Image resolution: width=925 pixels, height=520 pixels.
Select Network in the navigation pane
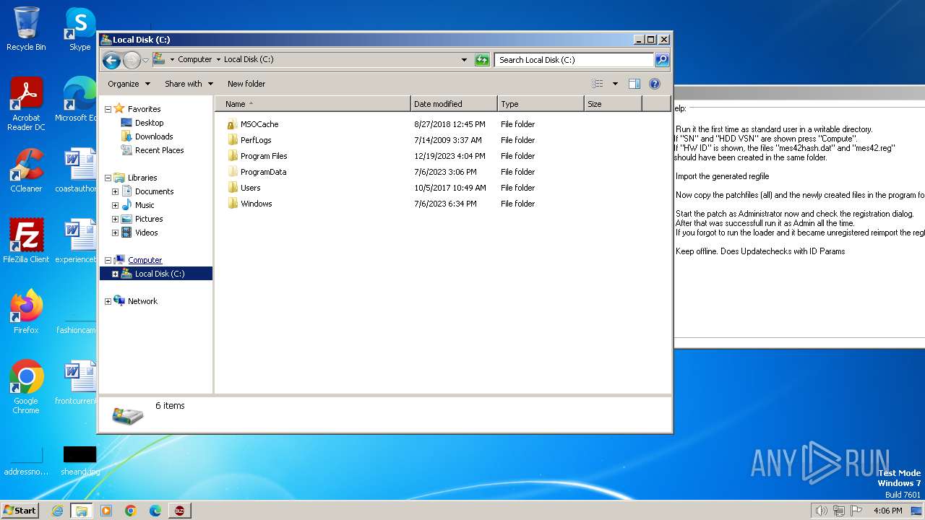(142, 301)
